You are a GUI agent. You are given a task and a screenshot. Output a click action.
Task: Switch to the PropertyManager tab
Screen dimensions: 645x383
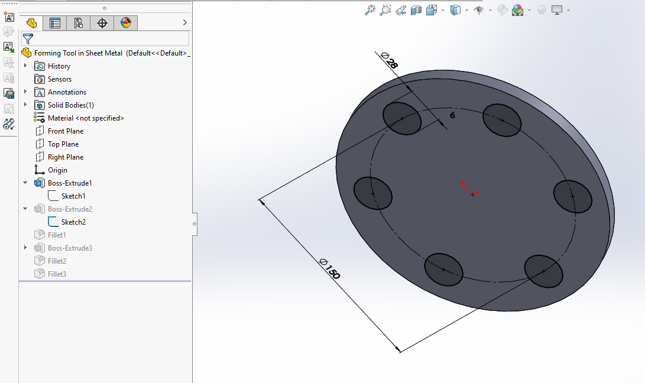[x=55, y=23]
